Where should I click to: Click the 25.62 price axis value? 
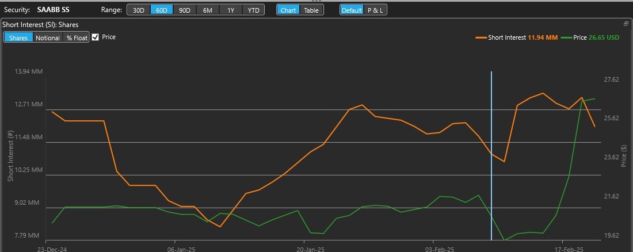click(x=611, y=118)
